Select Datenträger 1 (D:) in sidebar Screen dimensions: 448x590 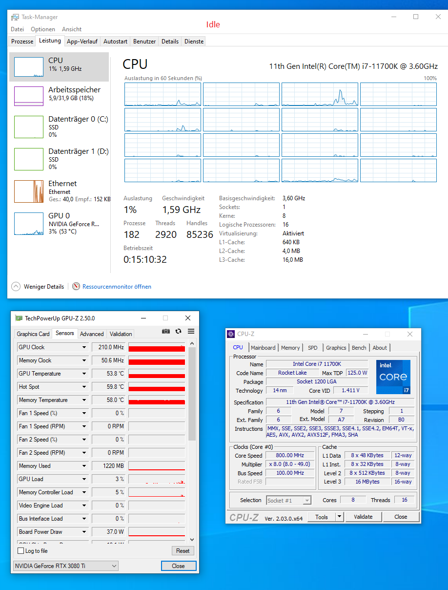click(59, 159)
